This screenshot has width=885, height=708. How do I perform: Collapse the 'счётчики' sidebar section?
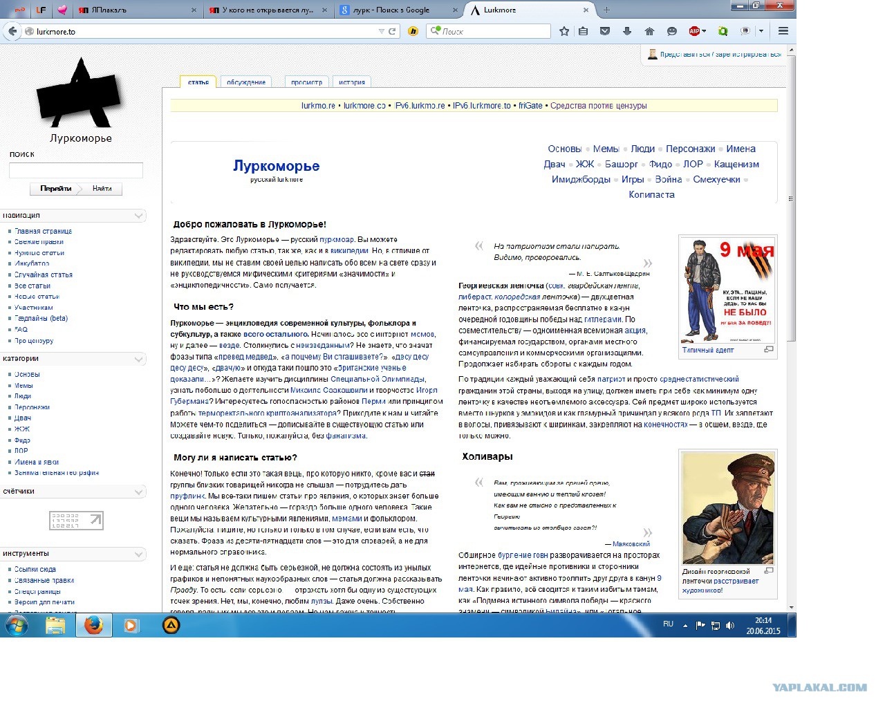pos(139,492)
